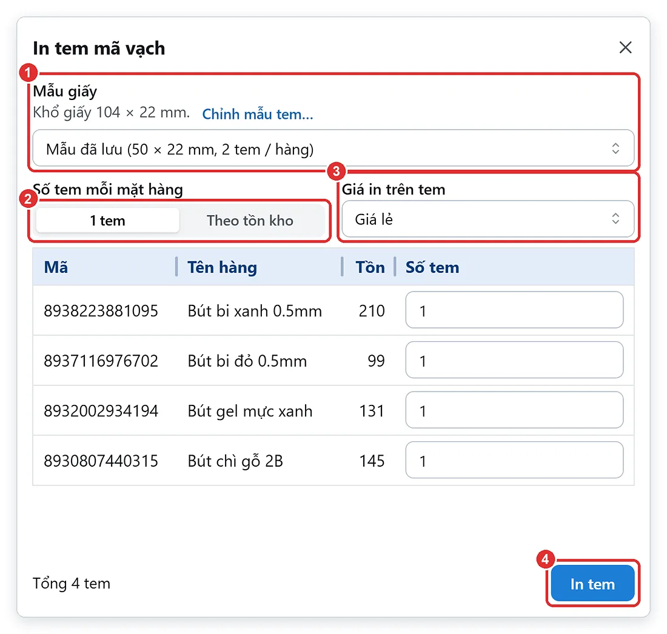Select barcode 8938223881095
The image size is (667, 634).
click(101, 311)
